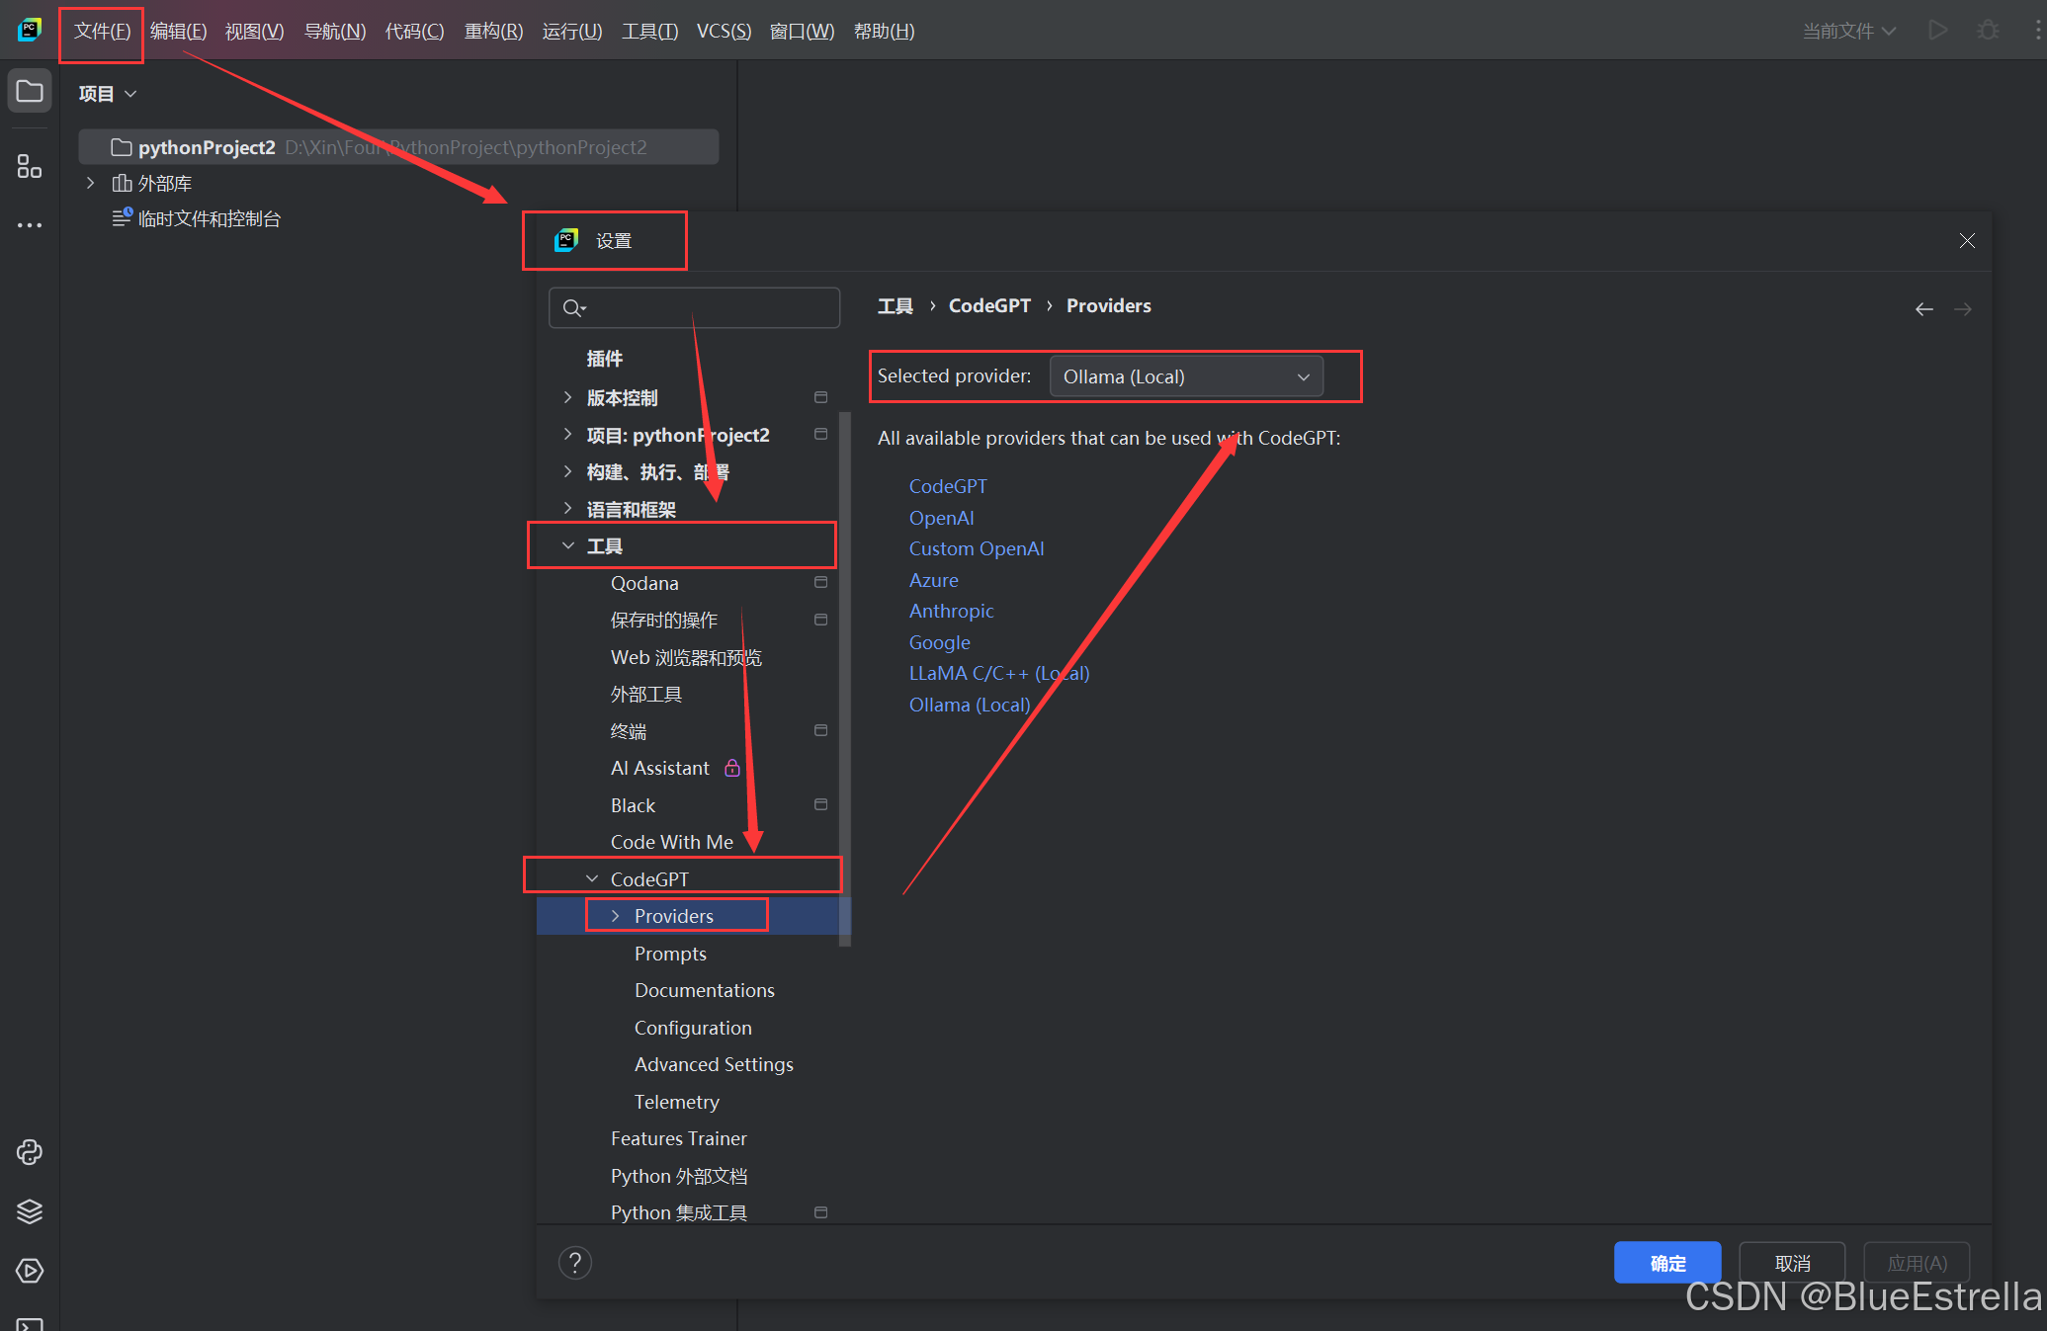This screenshot has height=1331, width=2047.
Task: Collapse the CodeGPT tree node
Action: [592, 878]
